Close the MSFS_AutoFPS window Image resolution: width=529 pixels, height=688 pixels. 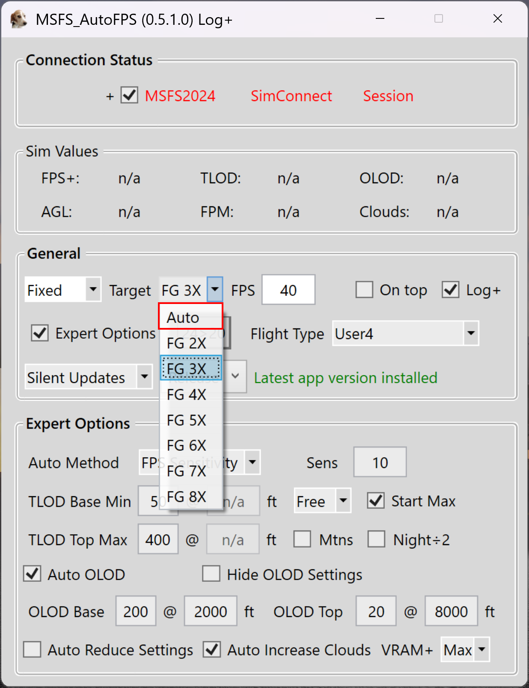click(498, 18)
